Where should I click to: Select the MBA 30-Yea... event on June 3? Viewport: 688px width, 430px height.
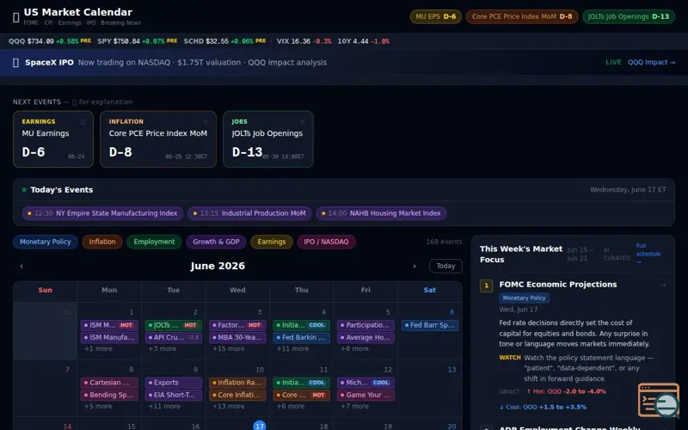[x=237, y=337]
